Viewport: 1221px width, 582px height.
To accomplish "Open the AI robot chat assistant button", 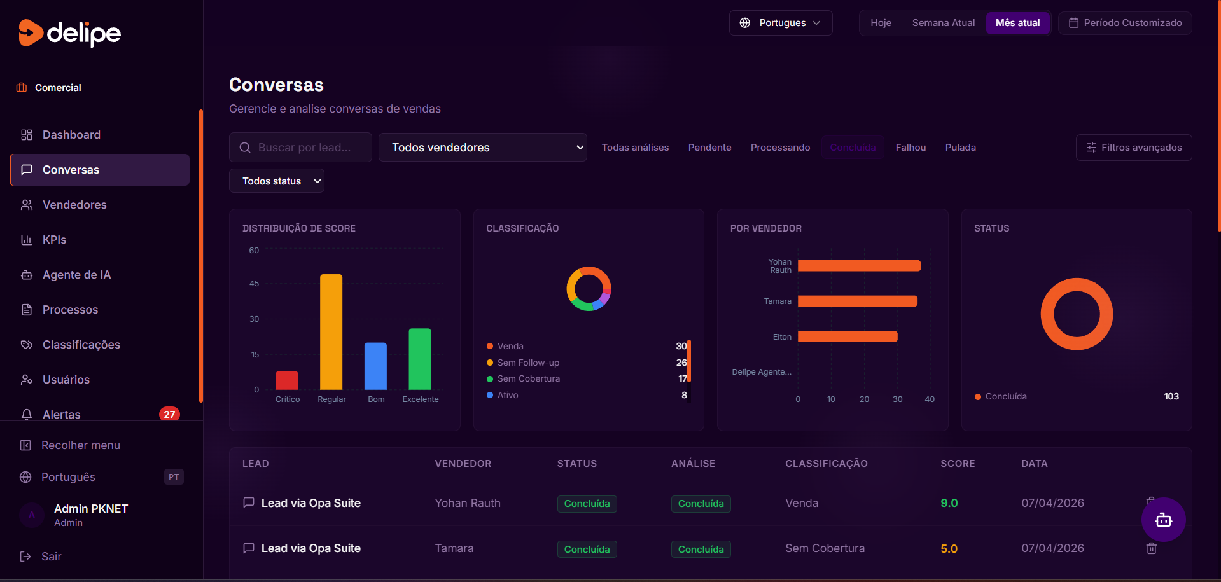I will coord(1163,520).
